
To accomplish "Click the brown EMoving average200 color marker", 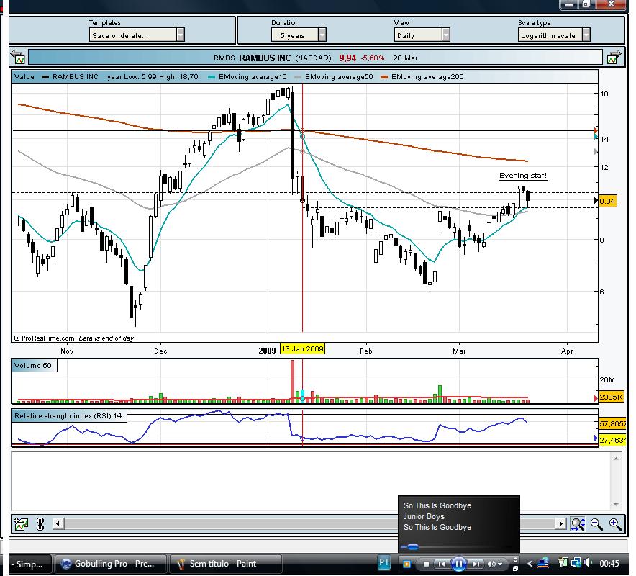I will (x=384, y=77).
